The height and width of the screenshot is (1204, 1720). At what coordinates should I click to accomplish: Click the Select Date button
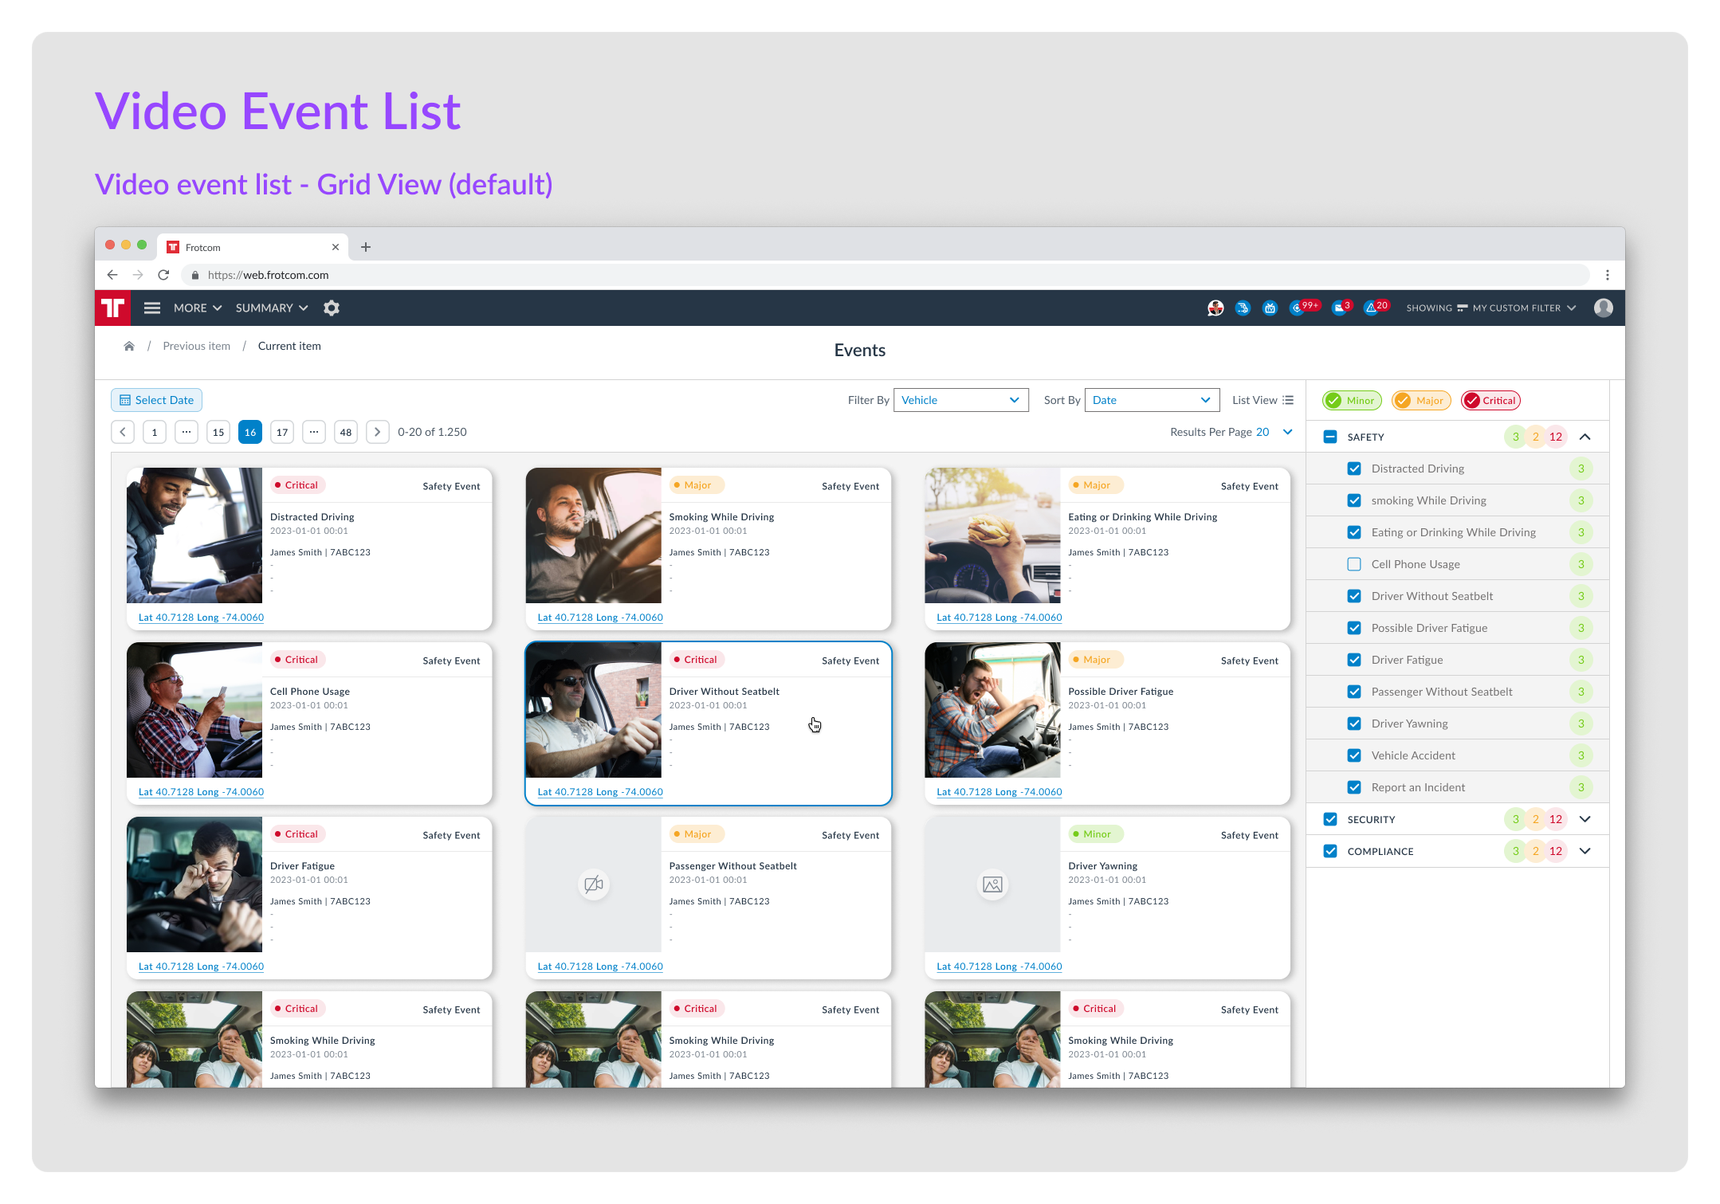point(156,400)
